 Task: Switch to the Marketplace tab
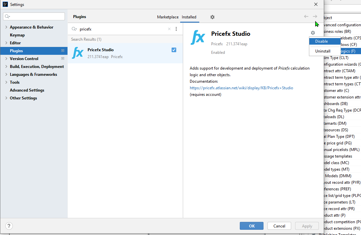pyautogui.click(x=168, y=17)
